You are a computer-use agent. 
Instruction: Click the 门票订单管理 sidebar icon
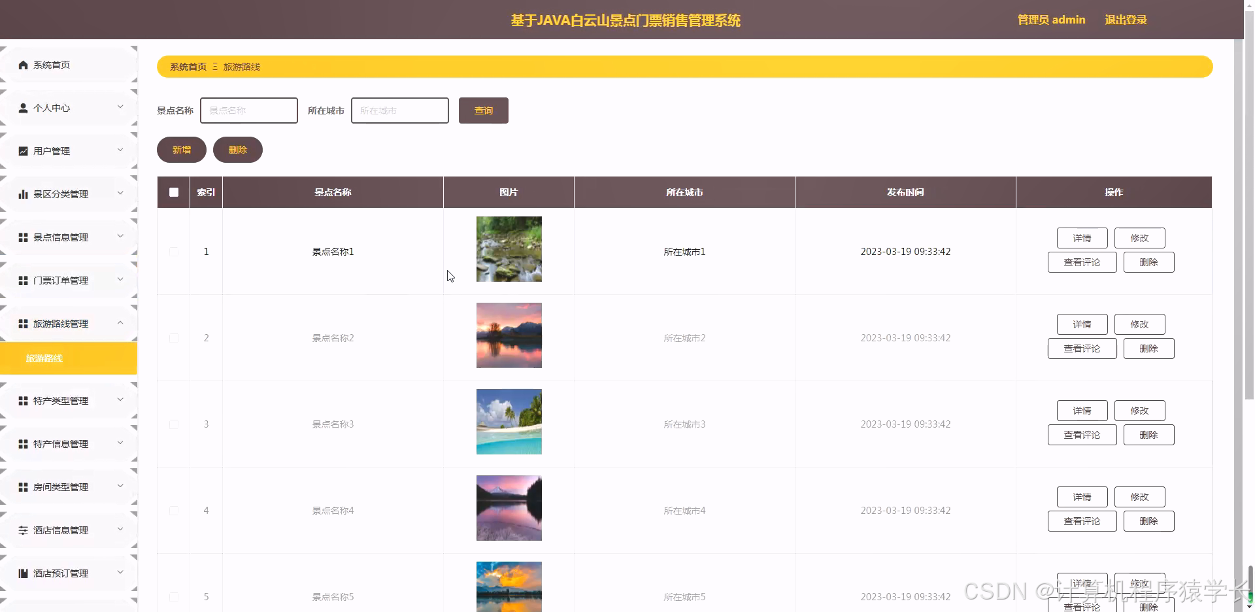click(23, 280)
